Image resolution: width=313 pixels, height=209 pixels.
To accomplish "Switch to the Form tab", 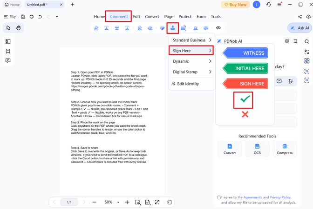I will click(x=201, y=17).
